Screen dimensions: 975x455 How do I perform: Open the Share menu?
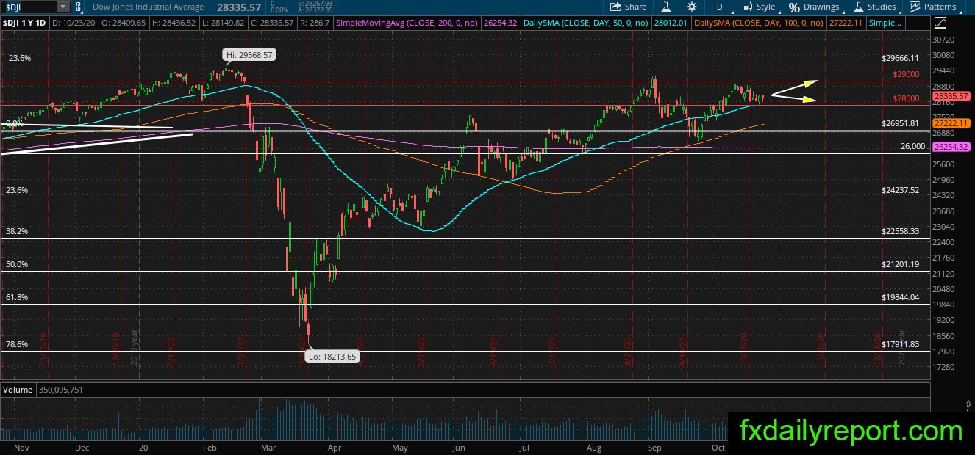629,7
